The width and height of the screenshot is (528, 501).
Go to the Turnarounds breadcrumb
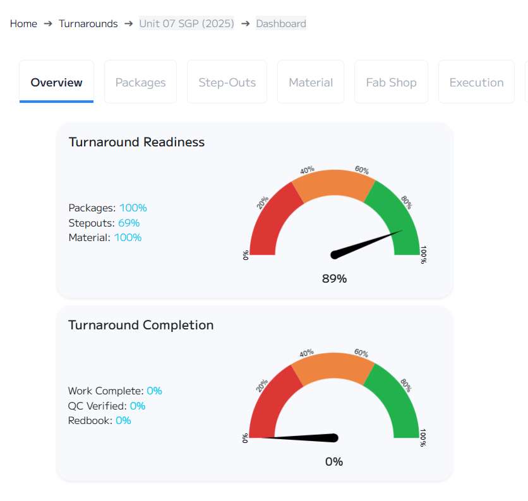click(88, 24)
